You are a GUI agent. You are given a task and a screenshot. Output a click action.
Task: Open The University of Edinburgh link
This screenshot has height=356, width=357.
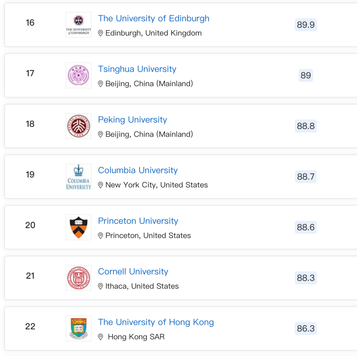pyautogui.click(x=154, y=19)
